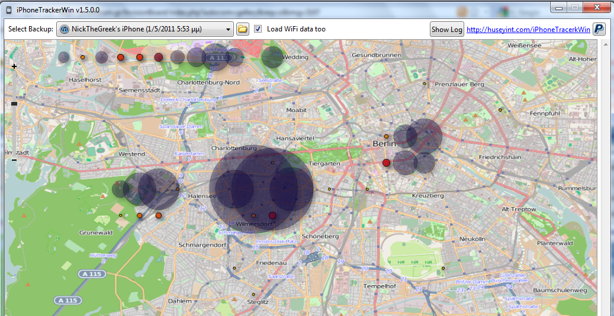Click the Steglitz district label

click(x=258, y=302)
